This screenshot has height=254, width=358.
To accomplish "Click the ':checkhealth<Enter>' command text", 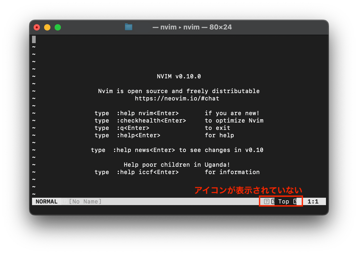I will tap(151, 120).
